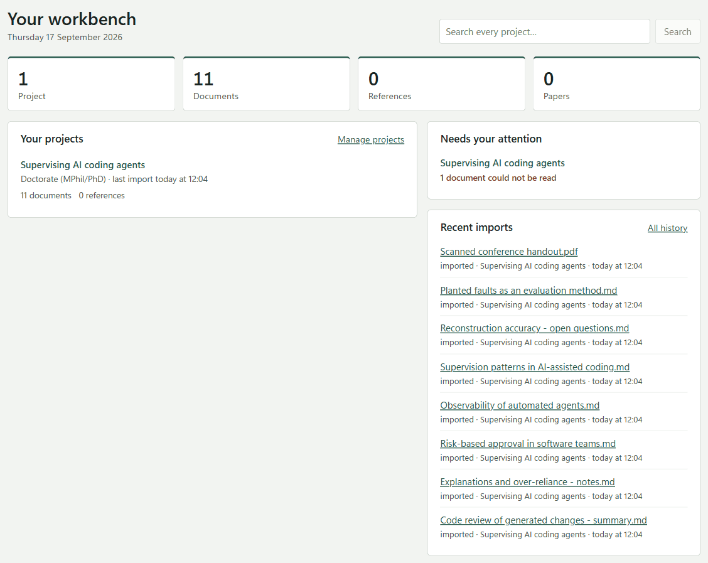
Task: Click the Search every project input field
Action: pos(544,31)
